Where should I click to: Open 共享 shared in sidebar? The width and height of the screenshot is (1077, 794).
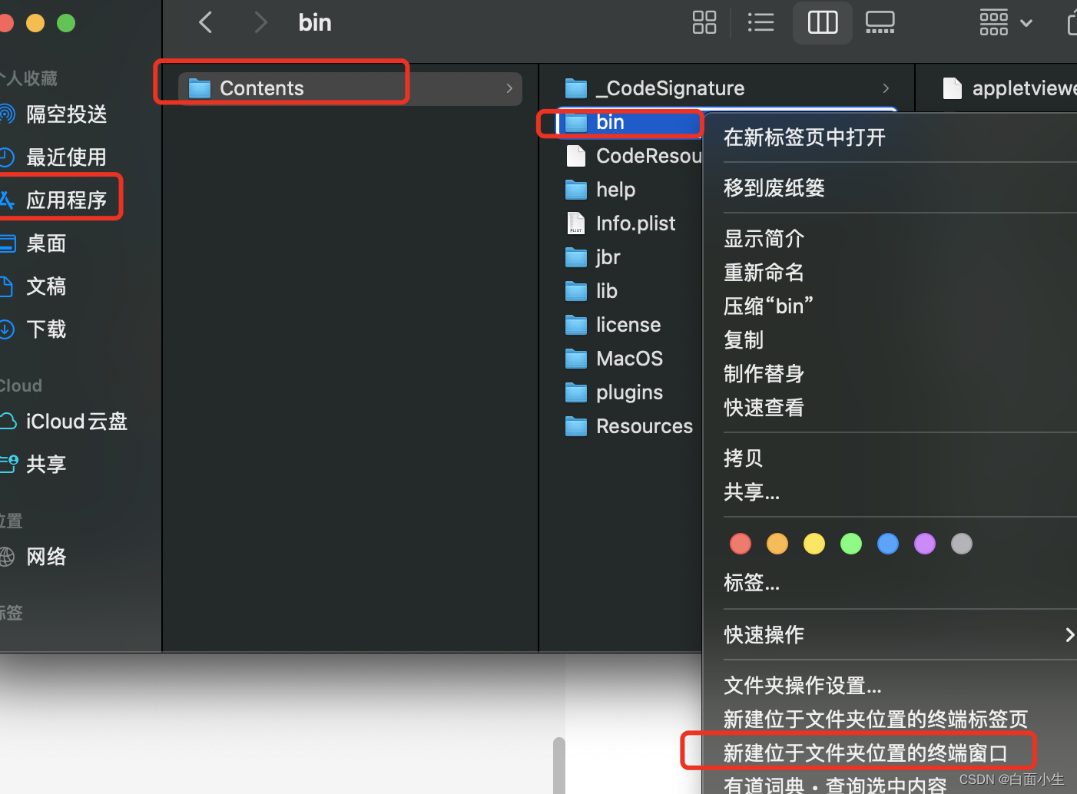coord(35,465)
